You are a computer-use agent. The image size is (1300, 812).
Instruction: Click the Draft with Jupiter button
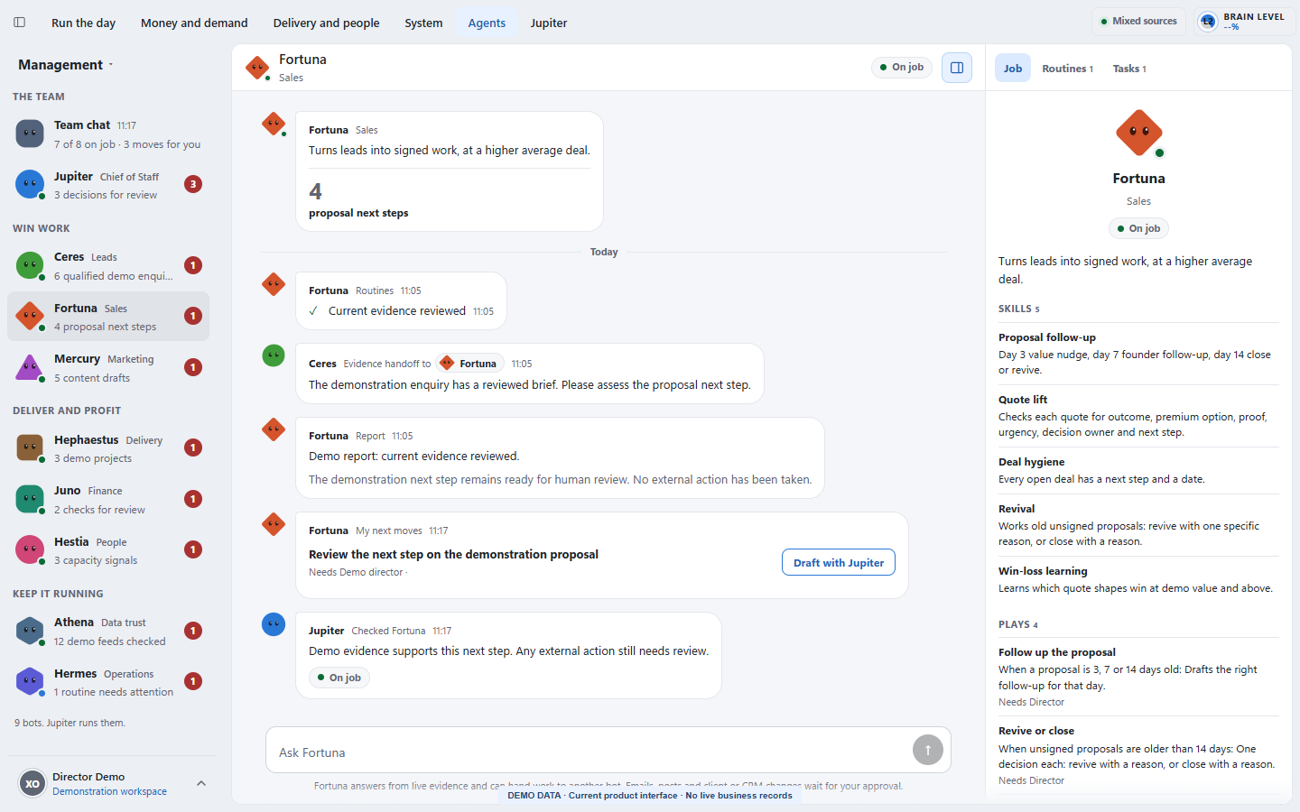(839, 562)
